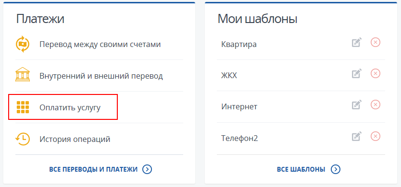Delete the Квартира template
This screenshot has height=187, width=401.
click(376, 42)
